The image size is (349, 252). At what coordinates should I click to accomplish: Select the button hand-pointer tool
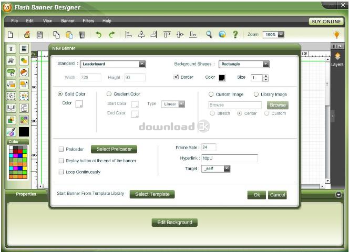coord(11,72)
